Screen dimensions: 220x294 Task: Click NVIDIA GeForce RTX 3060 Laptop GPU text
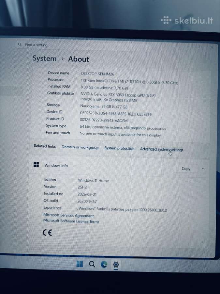point(118,95)
